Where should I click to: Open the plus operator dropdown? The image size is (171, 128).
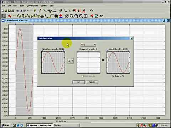coord(71,61)
